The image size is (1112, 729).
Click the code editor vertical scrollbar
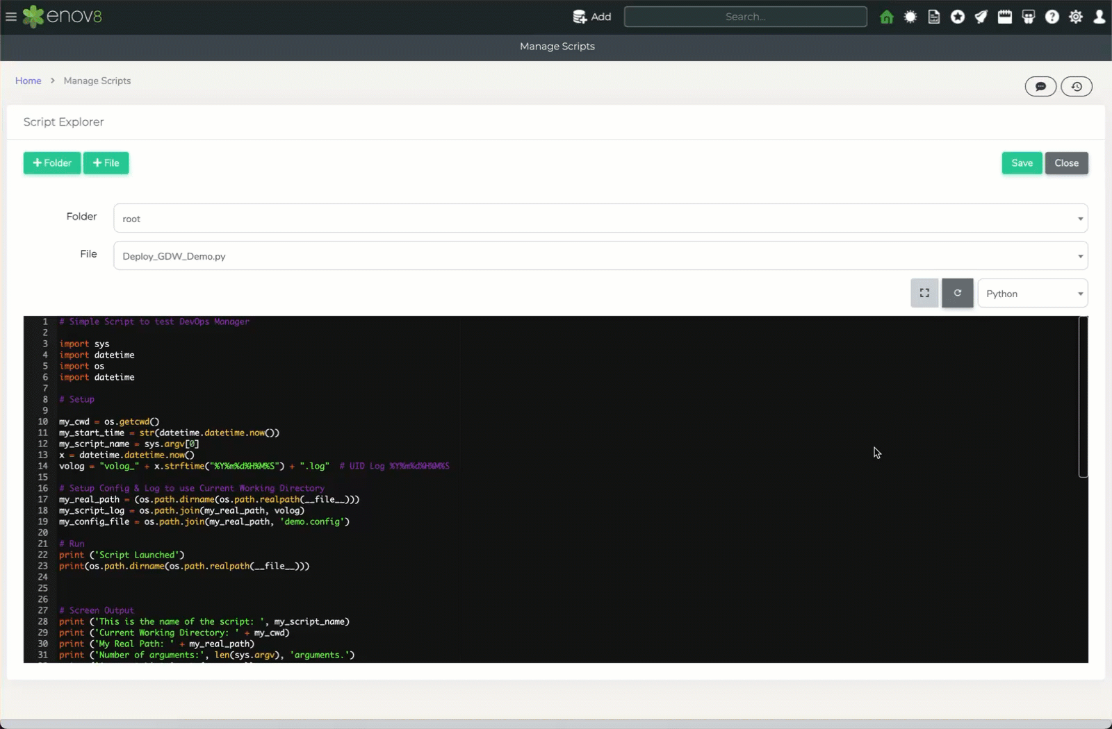click(x=1083, y=397)
